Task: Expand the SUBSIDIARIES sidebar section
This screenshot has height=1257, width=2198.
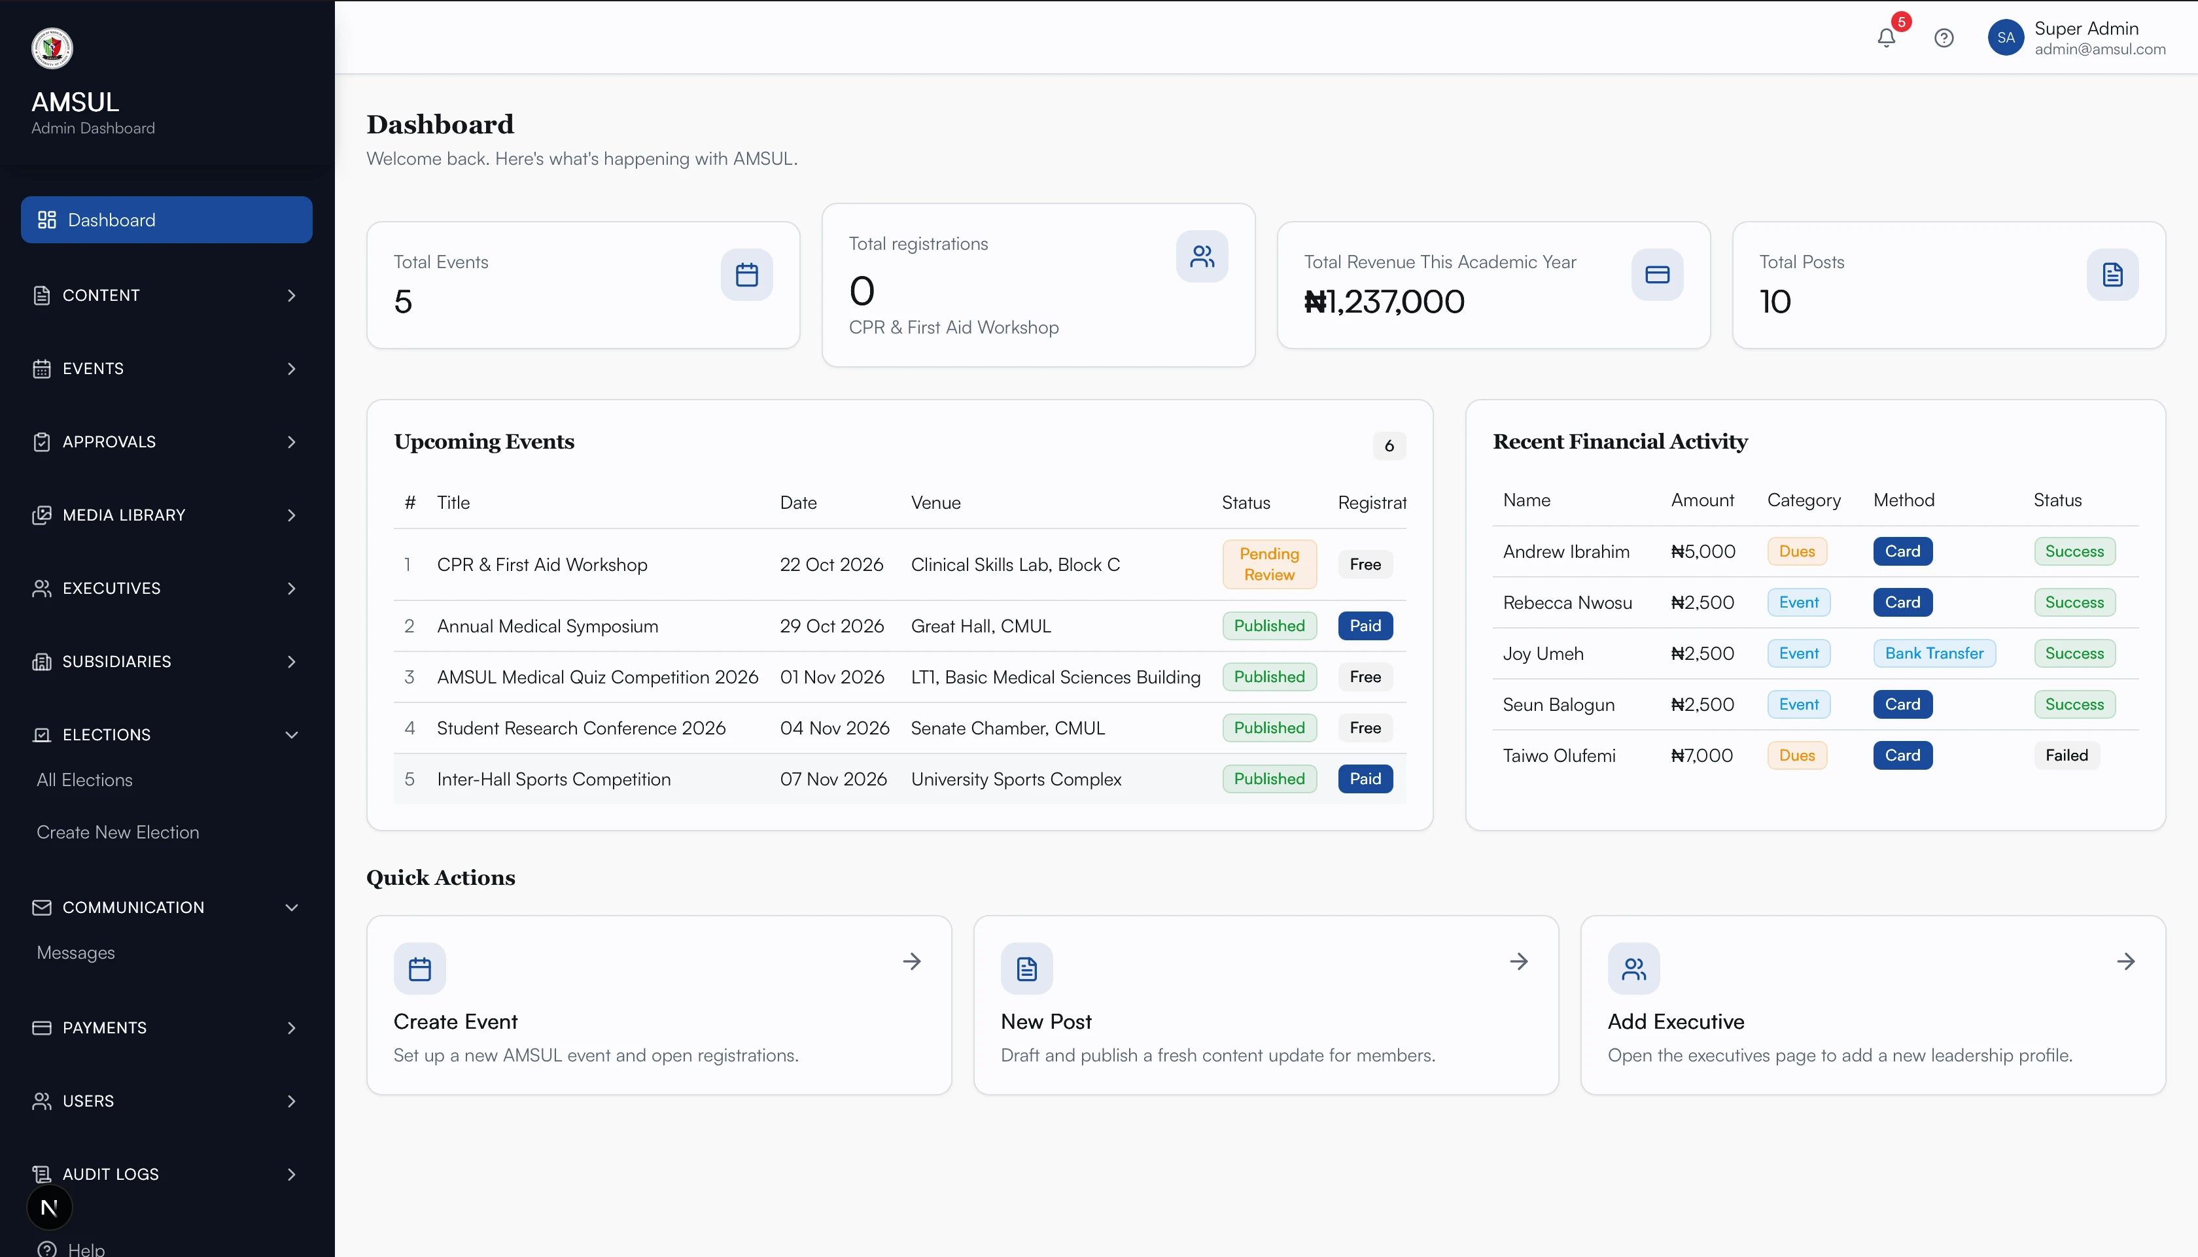Action: point(167,661)
